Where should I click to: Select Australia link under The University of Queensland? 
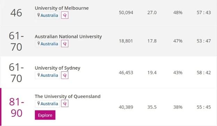click(49, 104)
